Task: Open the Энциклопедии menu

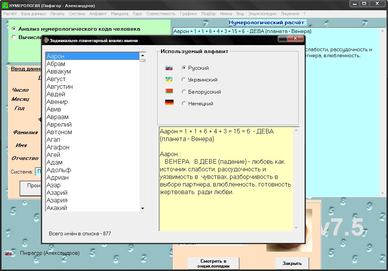Action: pos(262,14)
